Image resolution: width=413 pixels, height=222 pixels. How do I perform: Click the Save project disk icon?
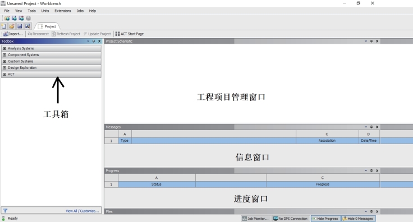[20, 26]
